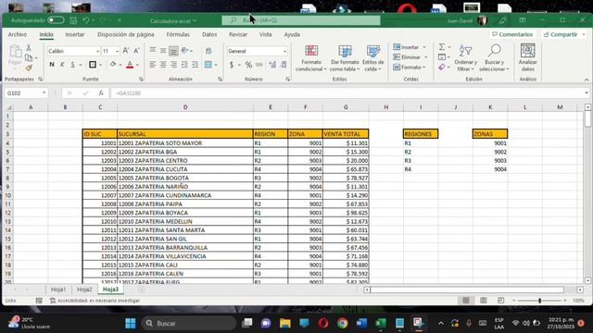Open the Ayuda tab

point(292,34)
